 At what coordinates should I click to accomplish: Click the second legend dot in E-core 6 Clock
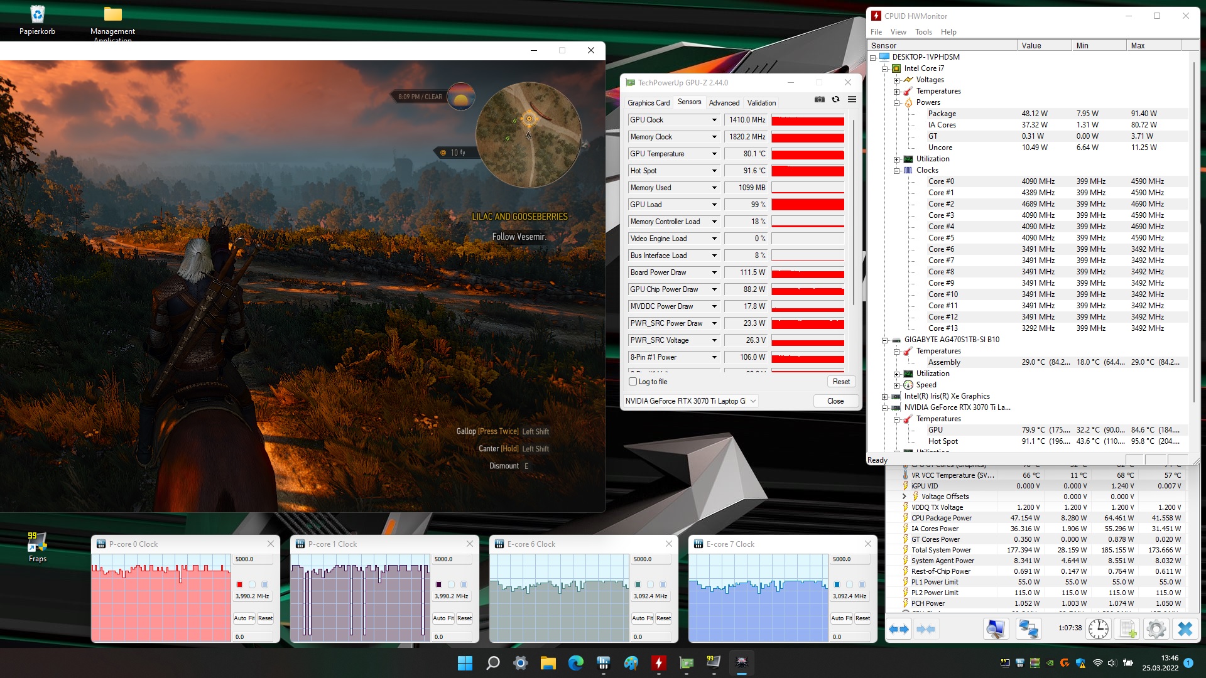click(650, 584)
